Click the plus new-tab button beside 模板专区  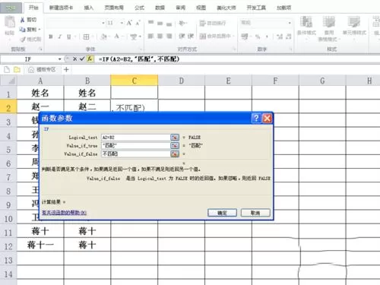[x=66, y=69]
